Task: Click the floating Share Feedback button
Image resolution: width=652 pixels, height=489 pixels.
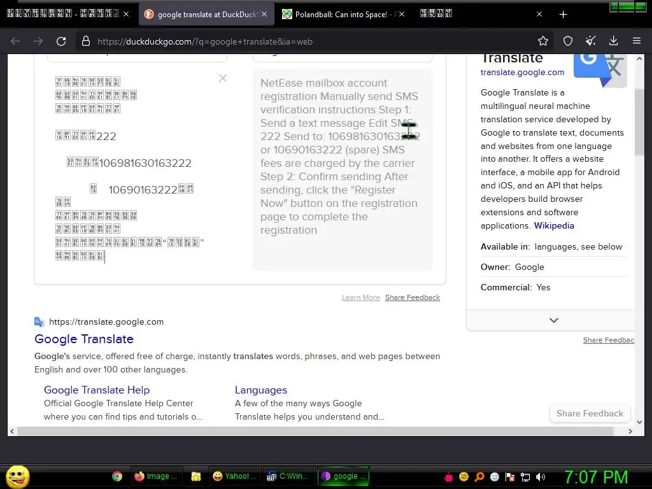Action: (x=590, y=413)
